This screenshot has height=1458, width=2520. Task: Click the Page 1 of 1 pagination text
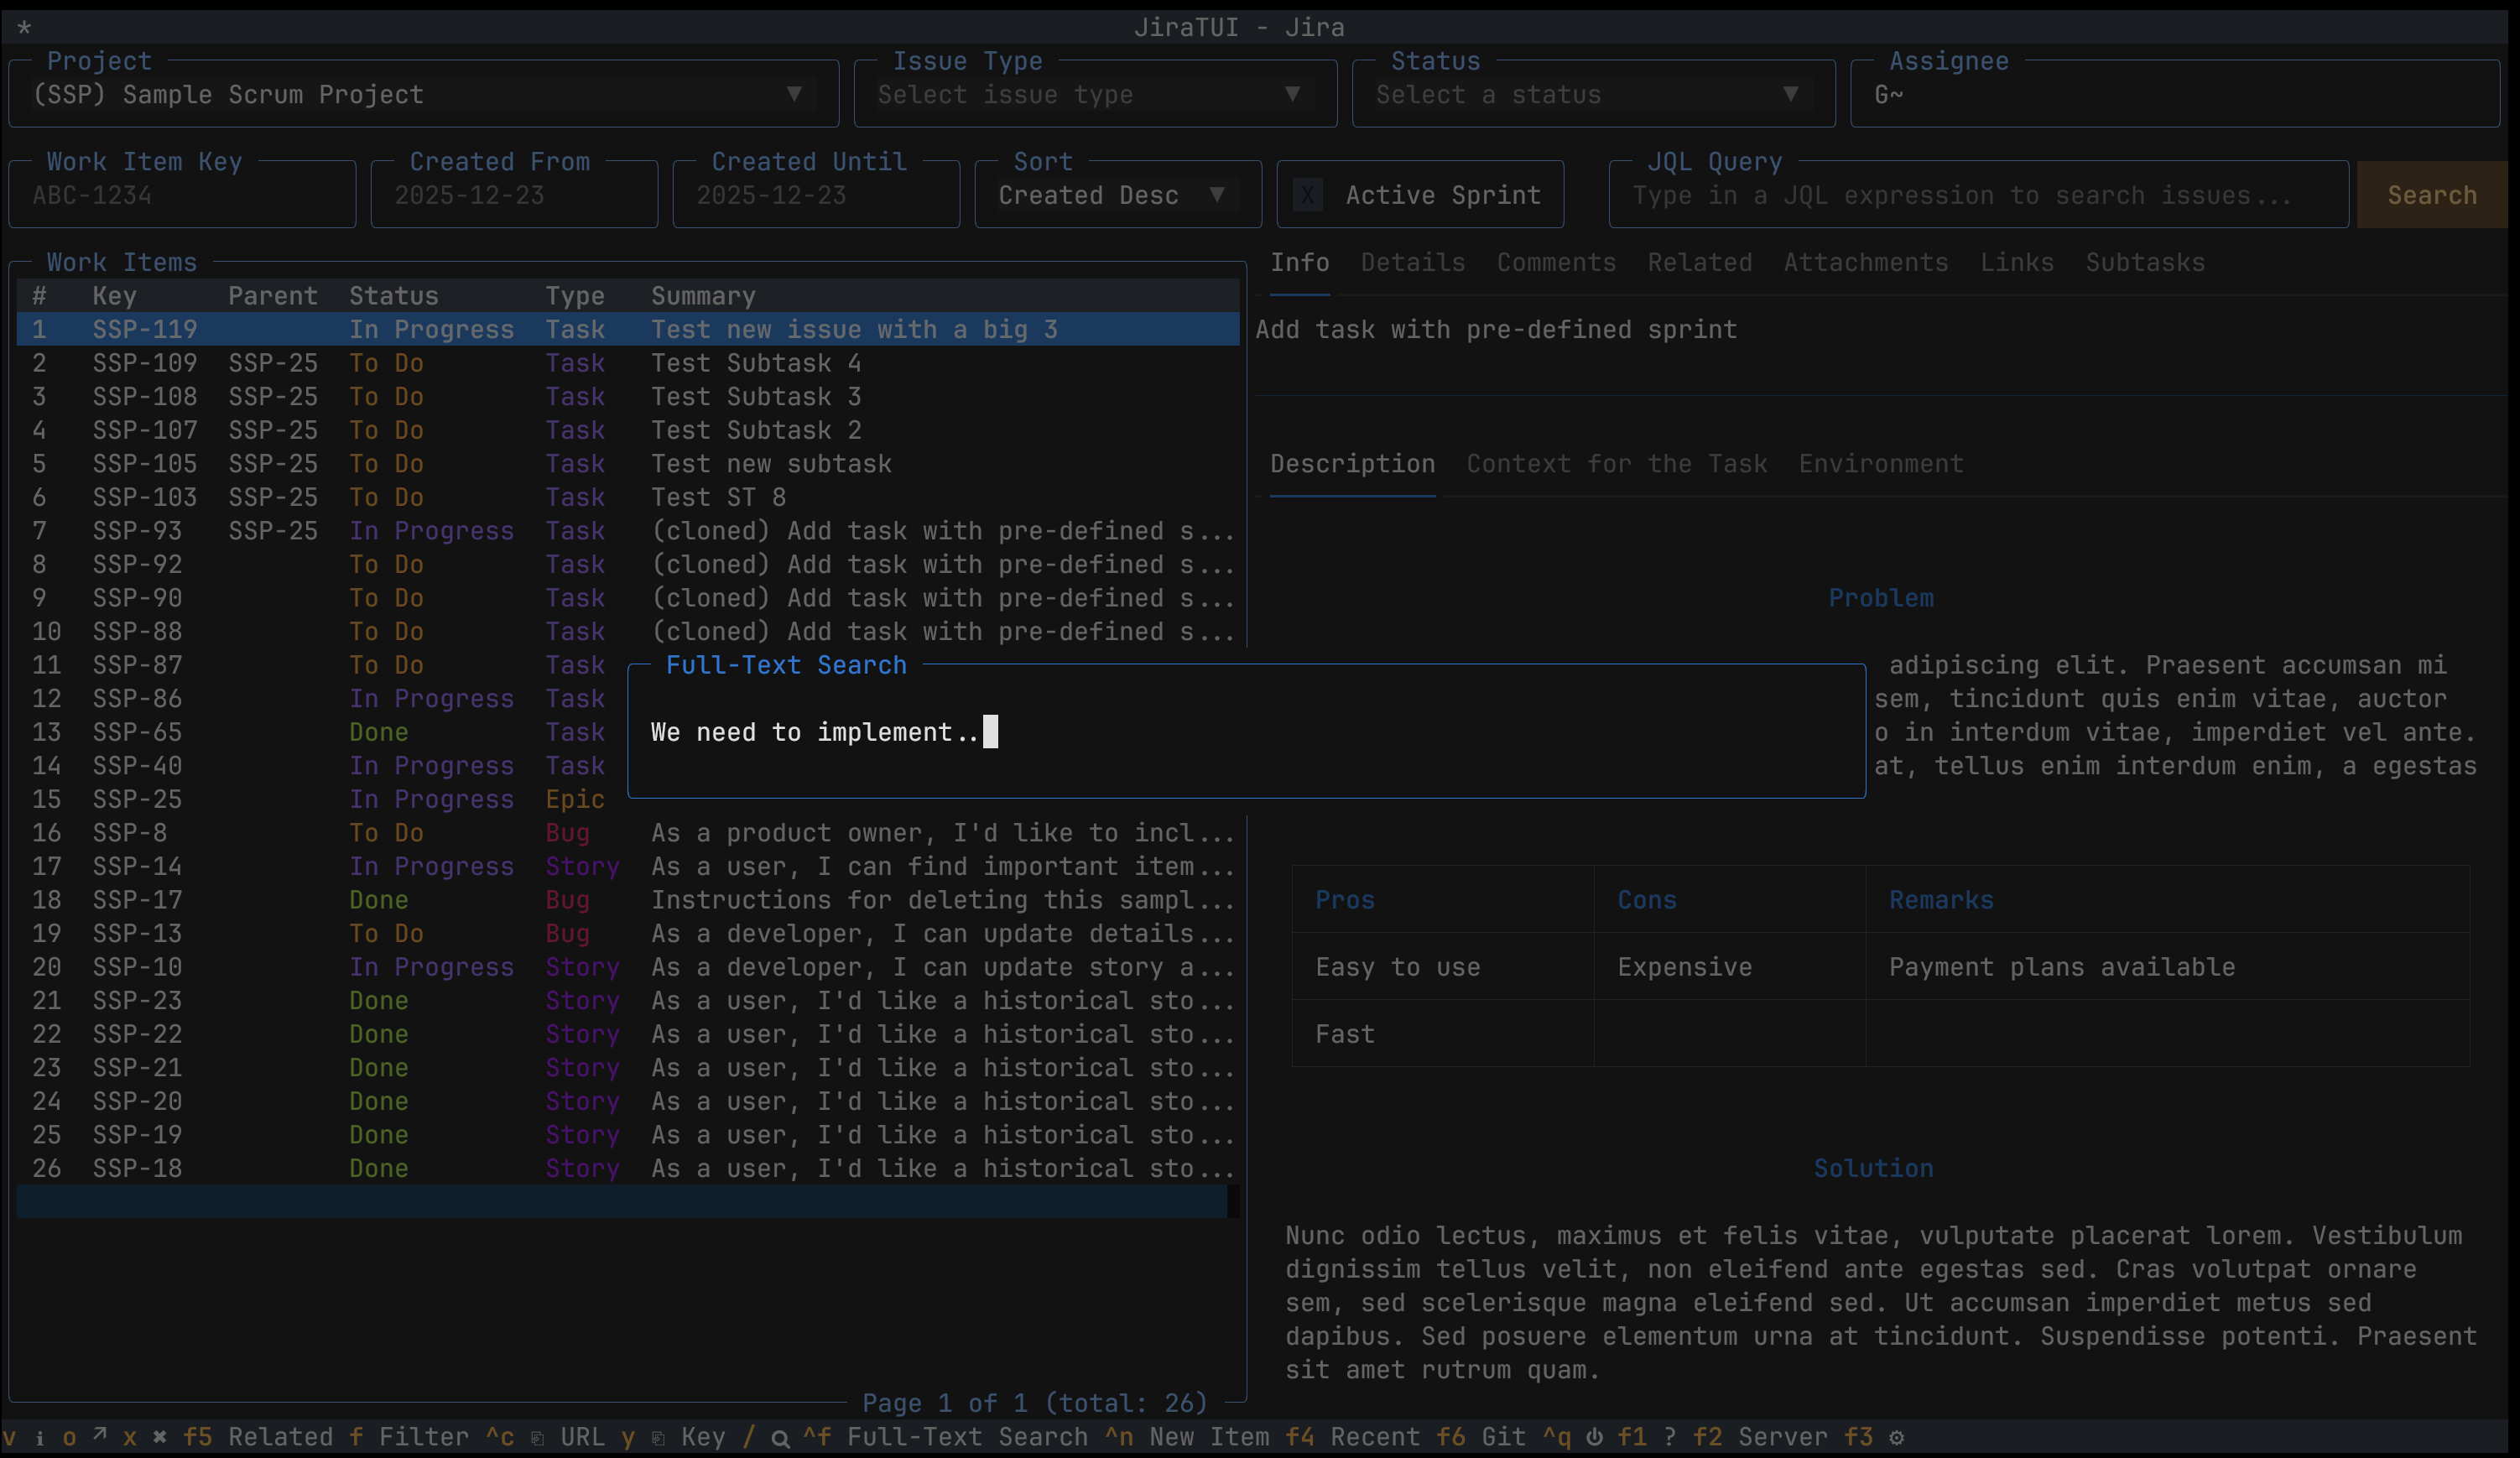[1034, 1403]
